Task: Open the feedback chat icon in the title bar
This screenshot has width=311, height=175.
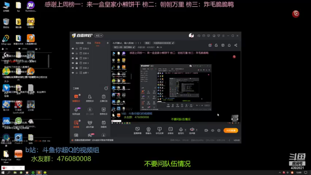Action: tap(208, 36)
